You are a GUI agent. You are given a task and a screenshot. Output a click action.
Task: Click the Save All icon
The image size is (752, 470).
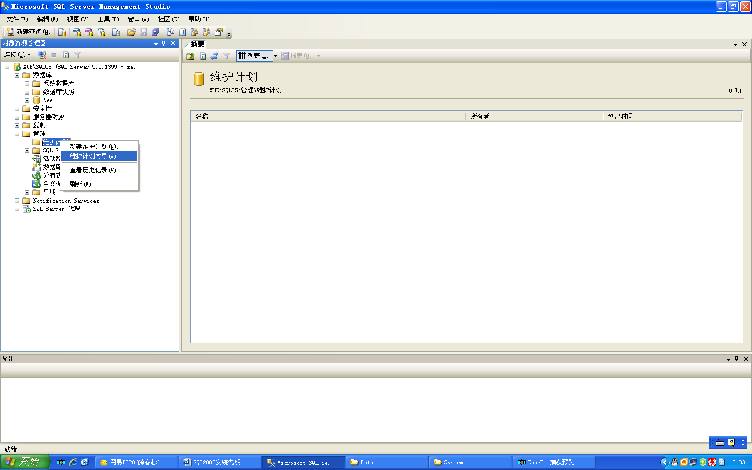pos(156,32)
